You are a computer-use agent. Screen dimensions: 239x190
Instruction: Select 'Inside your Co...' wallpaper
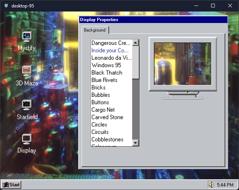click(x=111, y=50)
